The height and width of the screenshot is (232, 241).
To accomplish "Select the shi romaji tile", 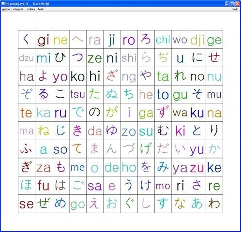I will pos(129,58).
